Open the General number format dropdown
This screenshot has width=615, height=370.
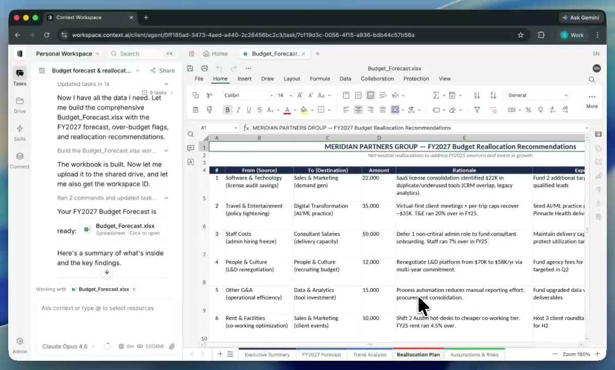[x=537, y=95]
